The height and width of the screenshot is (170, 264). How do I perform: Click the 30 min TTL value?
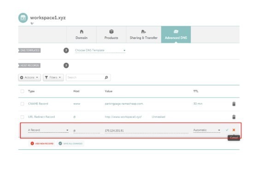coord(198,104)
